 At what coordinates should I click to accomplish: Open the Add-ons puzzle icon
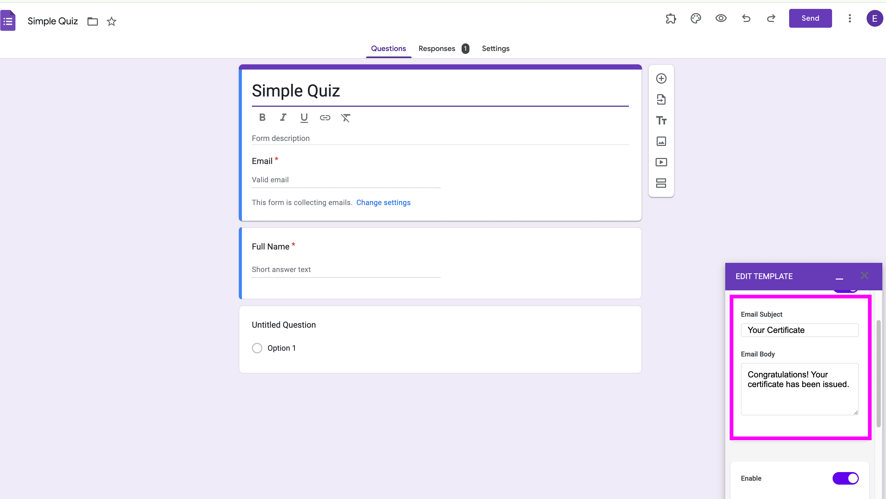click(670, 19)
